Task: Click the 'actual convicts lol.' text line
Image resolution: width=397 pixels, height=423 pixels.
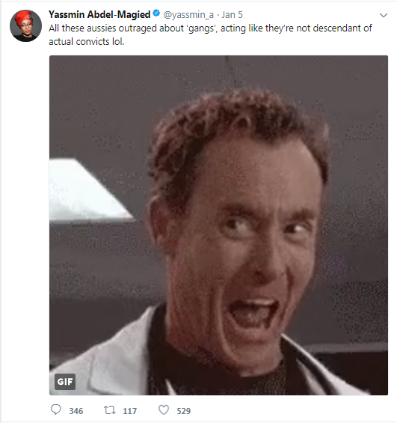Action: coord(86,41)
